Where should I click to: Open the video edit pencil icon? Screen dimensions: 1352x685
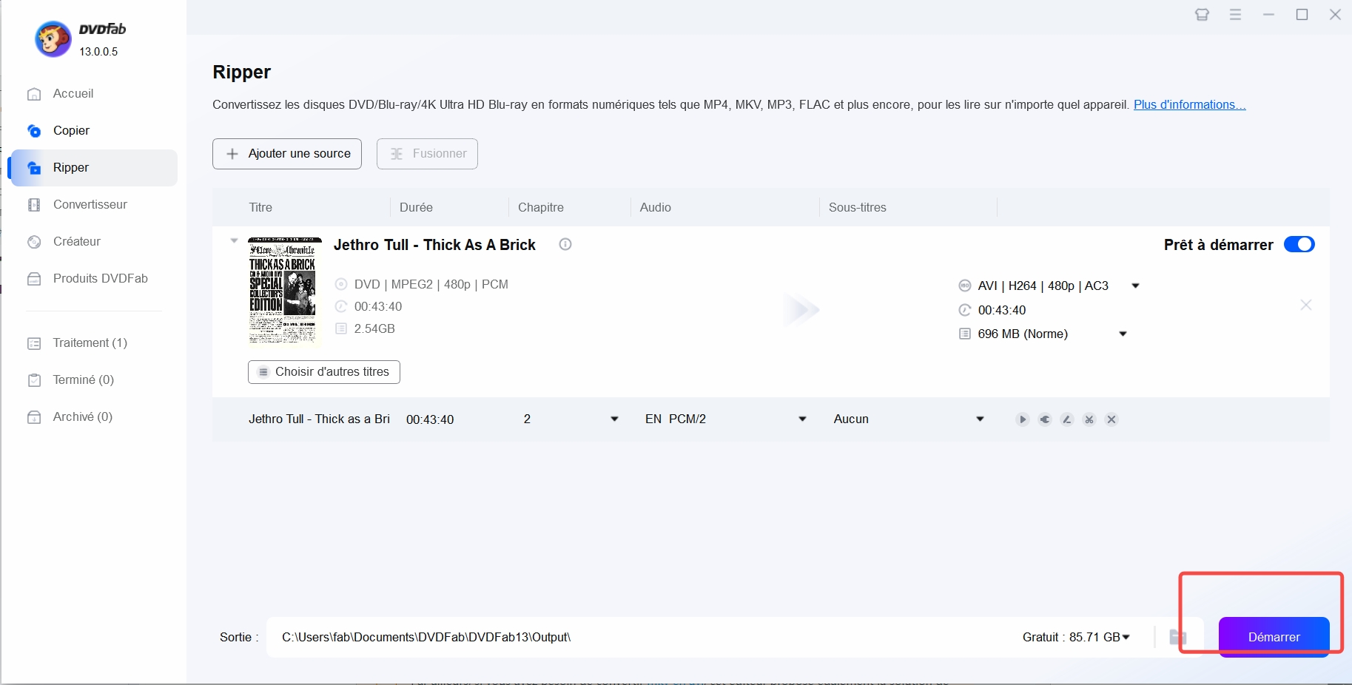(x=1066, y=419)
